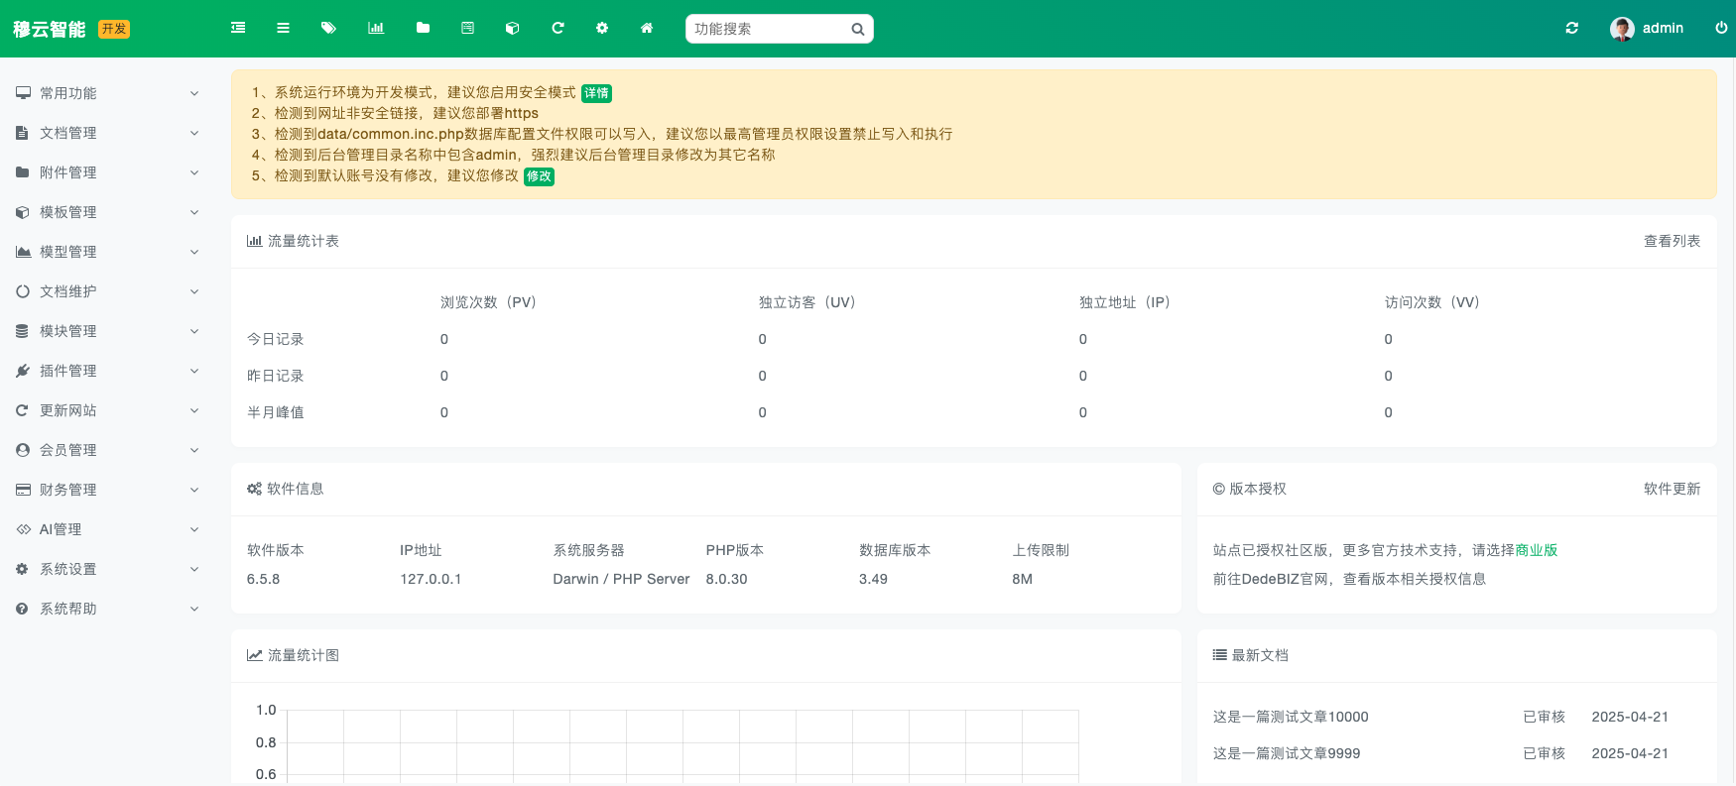This screenshot has width=1736, height=786.
Task: Click the sync icon beside admin avatar
Action: pyautogui.click(x=1572, y=28)
